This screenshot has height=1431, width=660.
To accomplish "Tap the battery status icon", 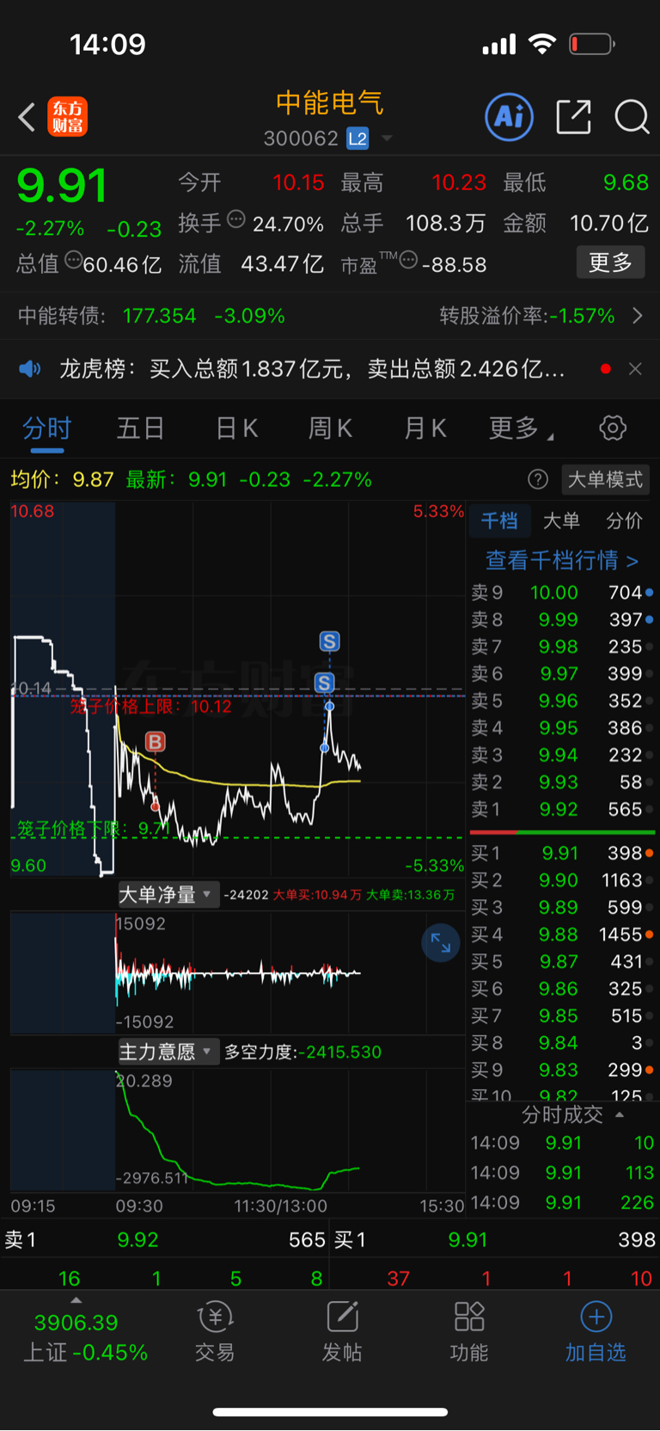I will [593, 44].
